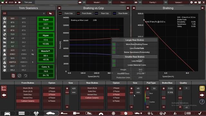This screenshot has width=206, height=116.
Task: Decrease rear brake size with minus
Action: point(131,107)
